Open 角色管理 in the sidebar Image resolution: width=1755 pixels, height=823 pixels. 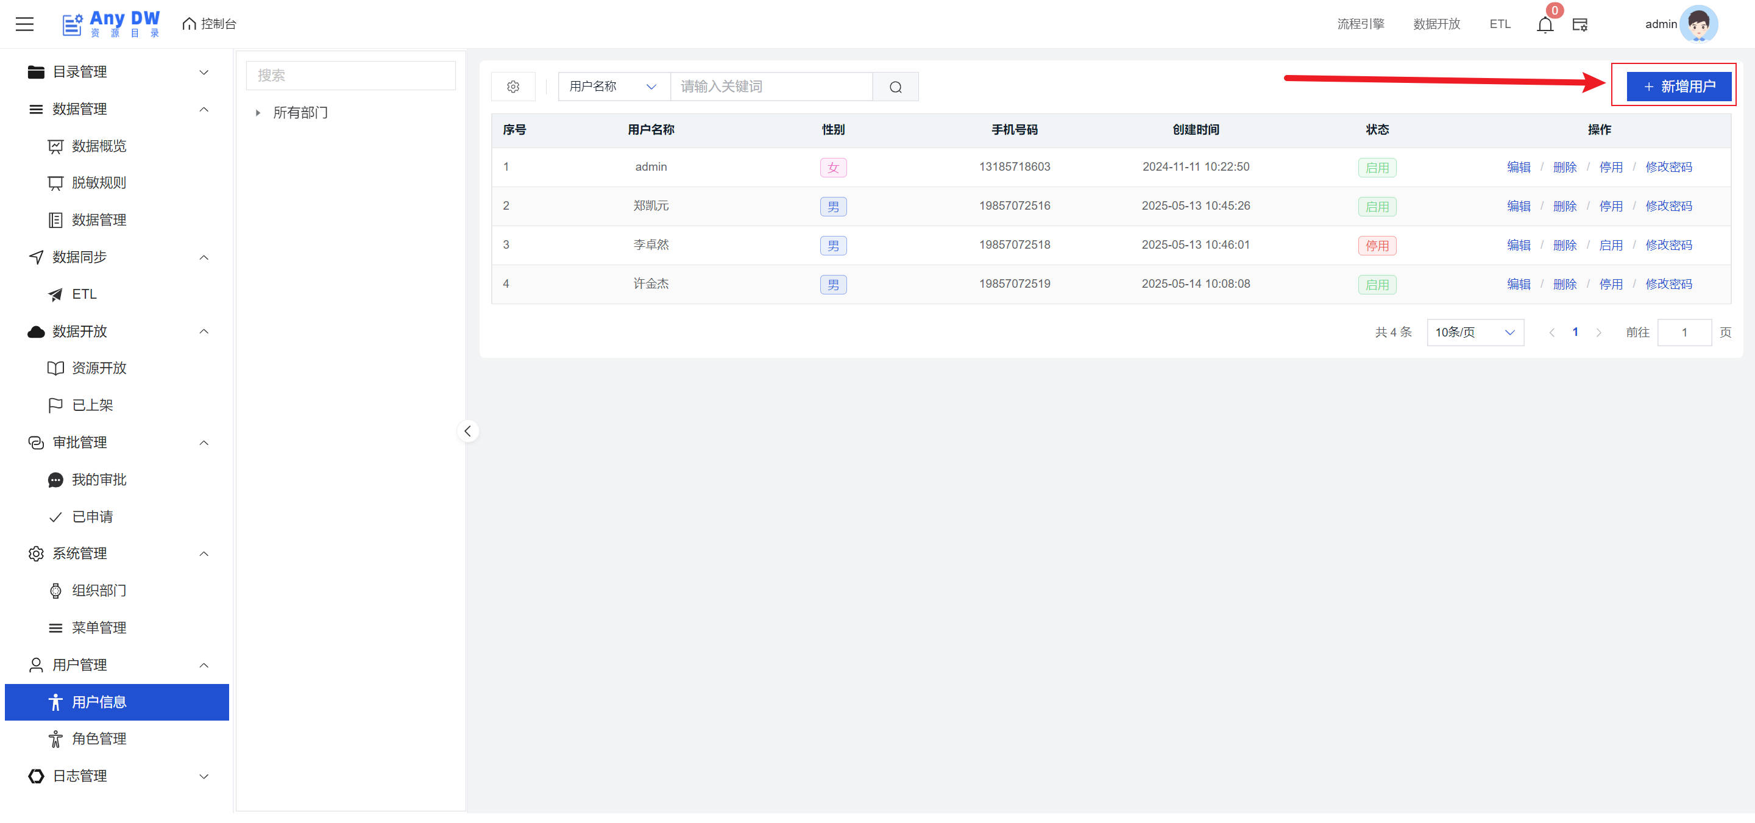(x=99, y=738)
